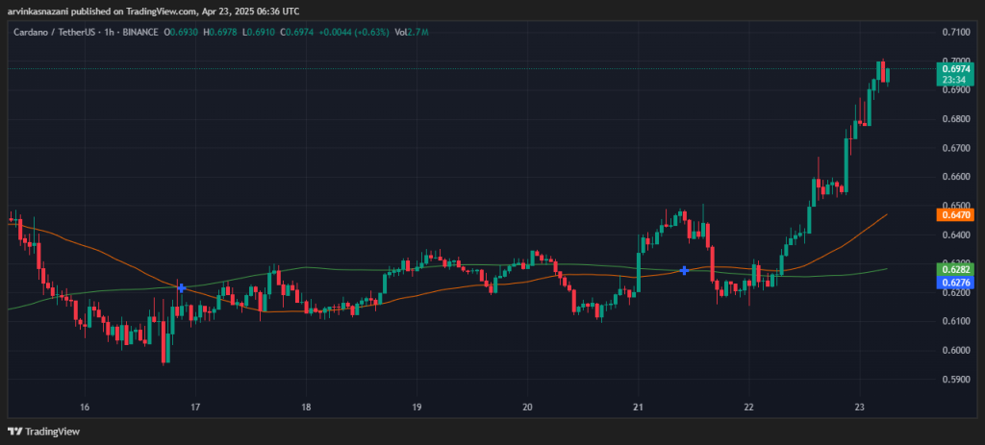Click date 19 on the time axis
Screen dimensions: 985x445
click(x=417, y=407)
